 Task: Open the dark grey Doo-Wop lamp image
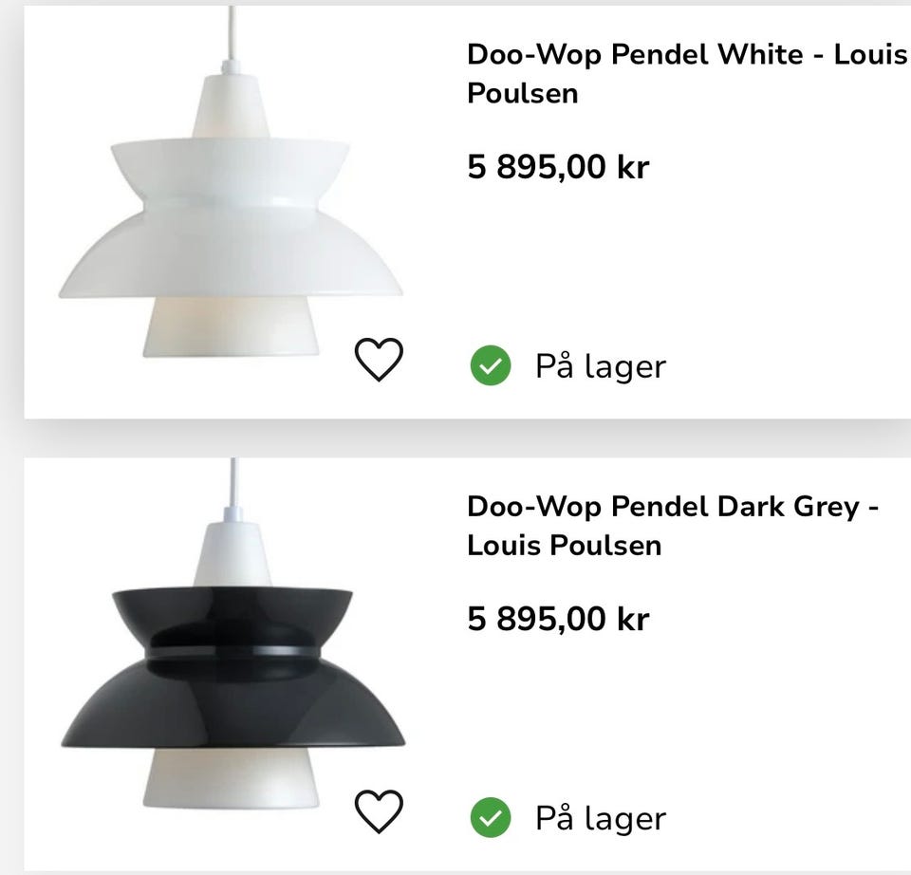[232, 639]
